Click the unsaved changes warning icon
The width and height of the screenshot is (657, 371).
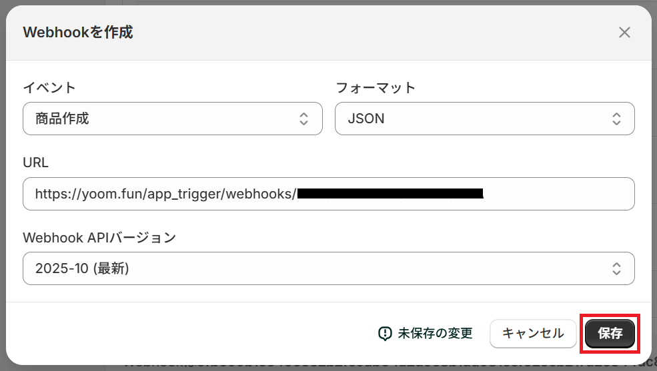(385, 334)
